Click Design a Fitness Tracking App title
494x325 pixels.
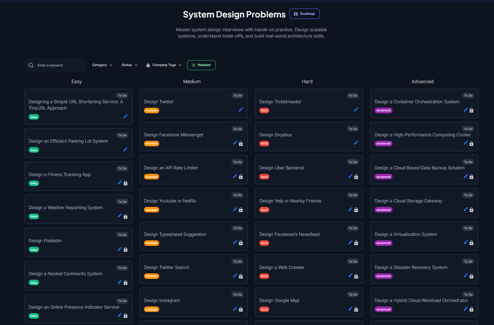(x=60, y=175)
